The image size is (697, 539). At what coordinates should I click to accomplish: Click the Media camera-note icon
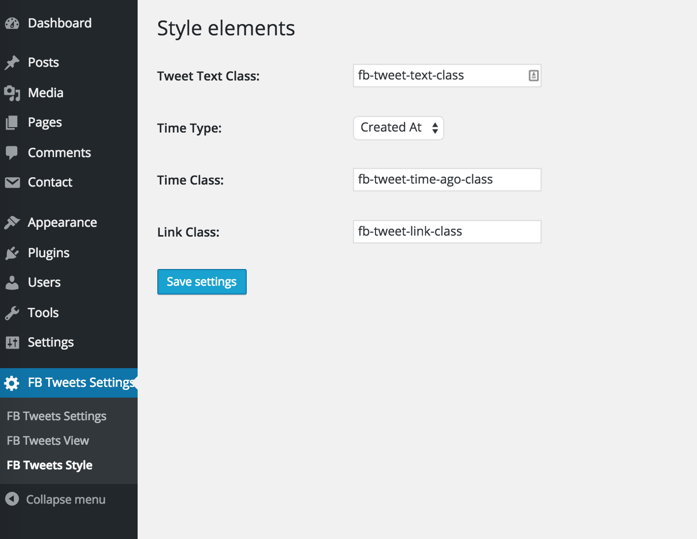tap(12, 93)
